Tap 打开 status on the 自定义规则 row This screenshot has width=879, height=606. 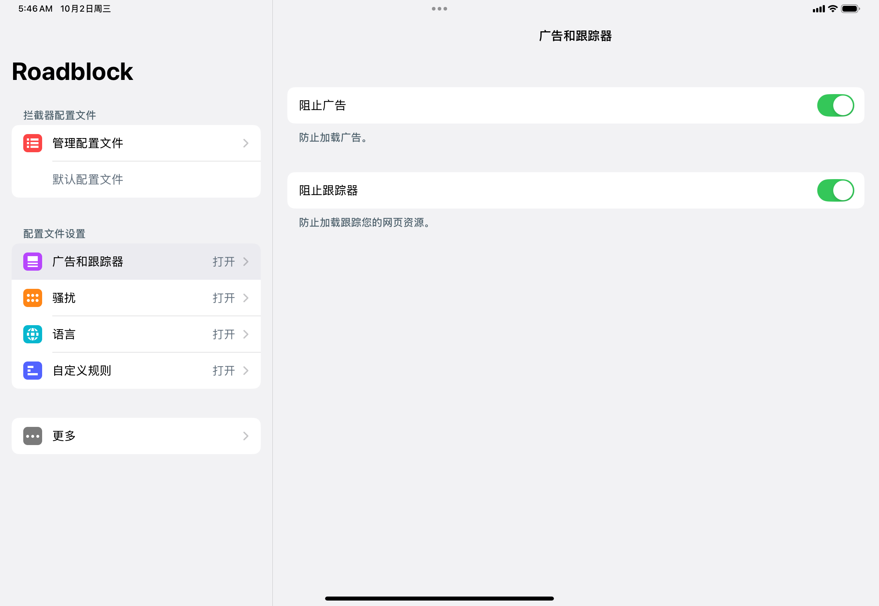(223, 371)
